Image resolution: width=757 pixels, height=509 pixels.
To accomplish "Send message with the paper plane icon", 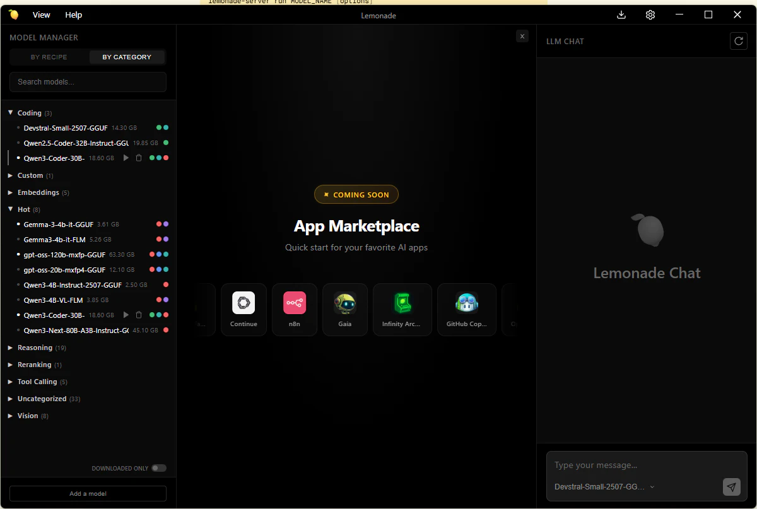I will 731,486.
